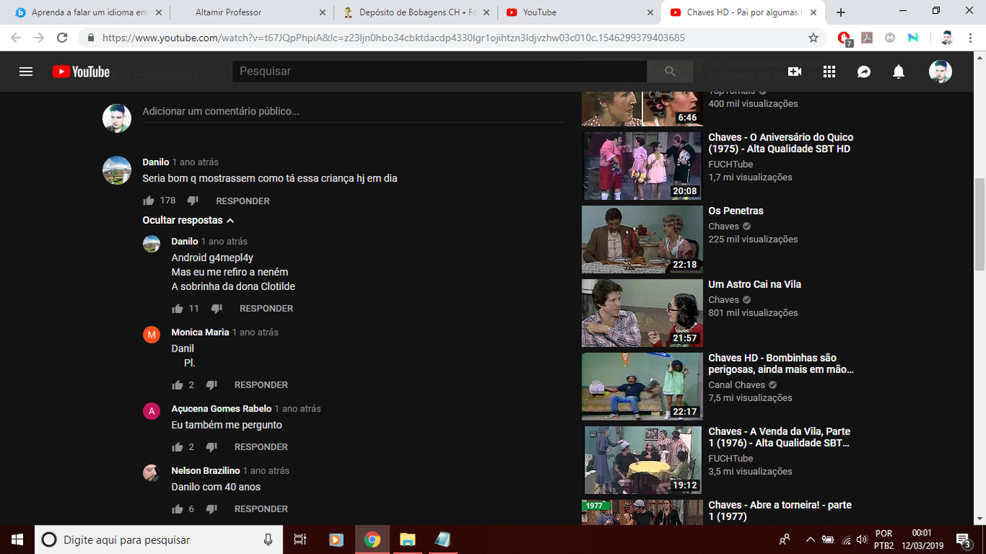Viewport: 986px width, 554px height.
Task: Reload the page in Chrome
Action: (62, 38)
